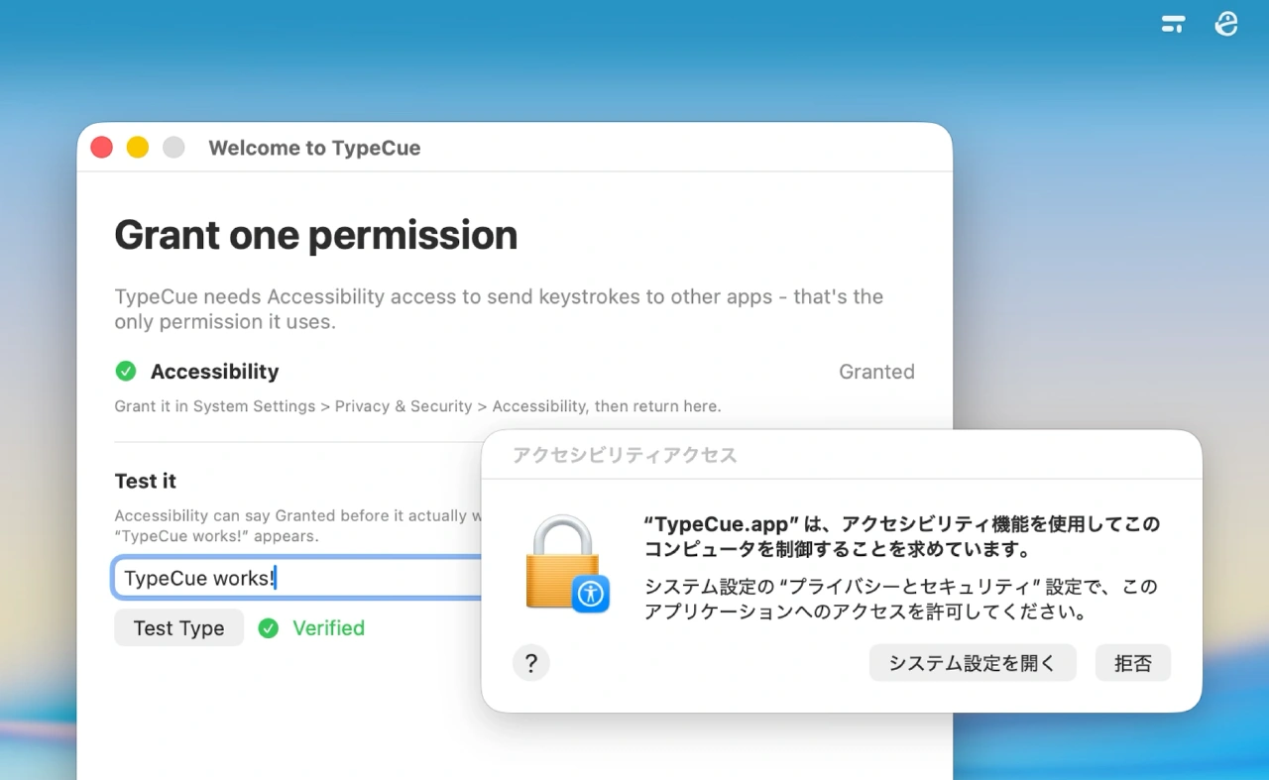The height and width of the screenshot is (780, 1269).
Task: Click the menu bar TypeCue lines icon
Action: click(x=1174, y=25)
